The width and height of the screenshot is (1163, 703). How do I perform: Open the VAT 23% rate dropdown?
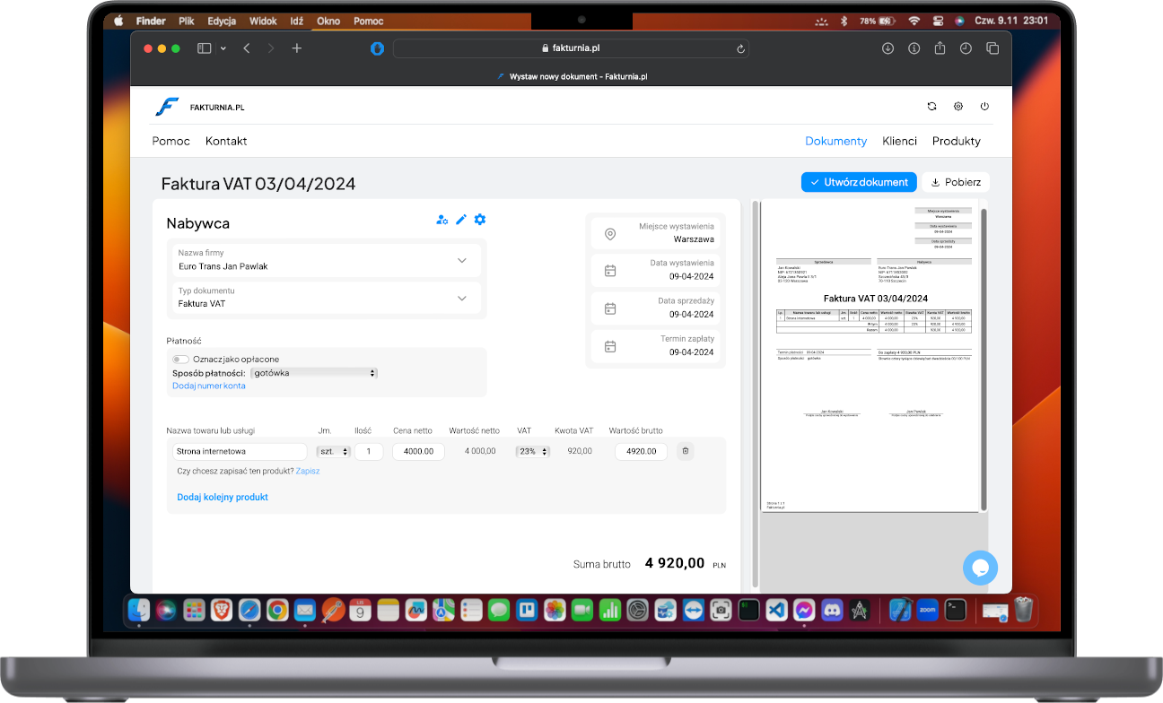[x=531, y=452]
